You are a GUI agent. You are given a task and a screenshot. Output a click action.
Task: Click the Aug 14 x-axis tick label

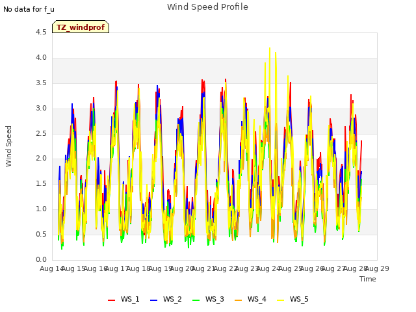52,268
